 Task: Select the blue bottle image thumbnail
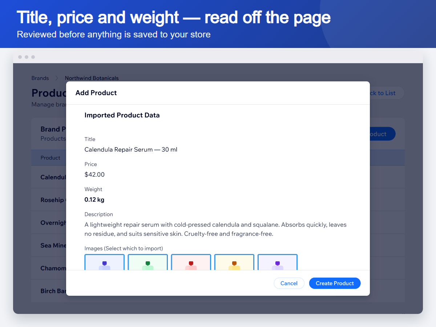click(x=105, y=262)
